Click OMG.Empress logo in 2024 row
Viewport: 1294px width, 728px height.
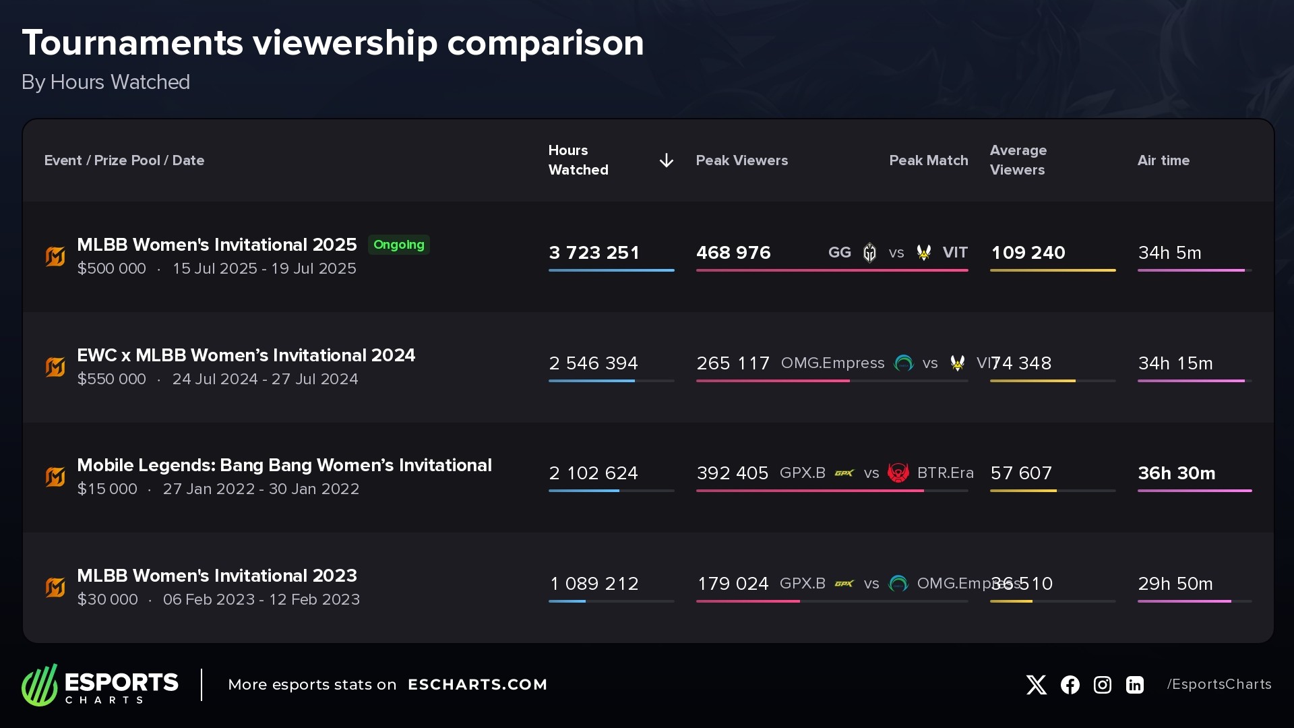click(x=903, y=363)
